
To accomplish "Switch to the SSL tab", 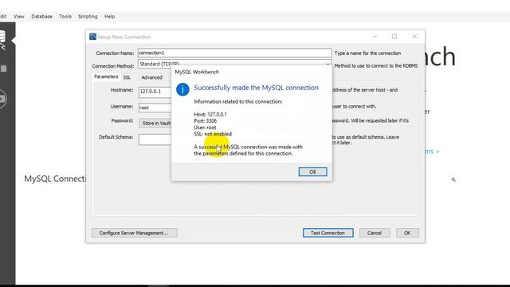I will (127, 77).
